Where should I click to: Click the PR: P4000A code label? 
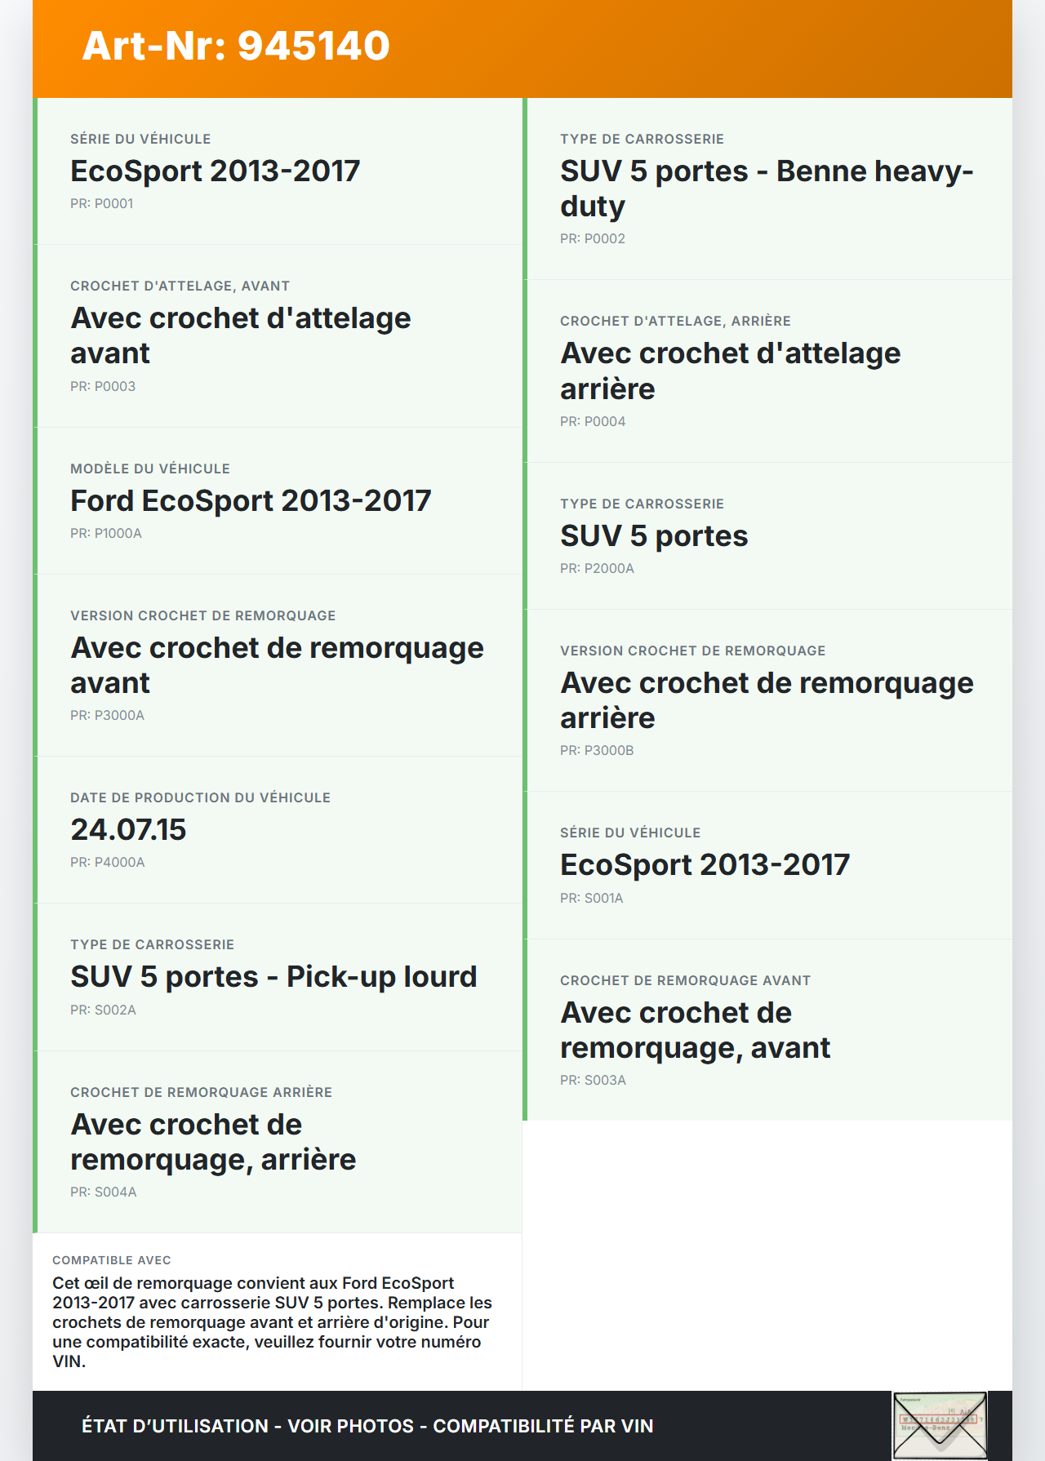(x=107, y=863)
